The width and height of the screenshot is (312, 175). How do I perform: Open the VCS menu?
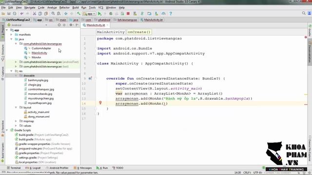pos(101,8)
